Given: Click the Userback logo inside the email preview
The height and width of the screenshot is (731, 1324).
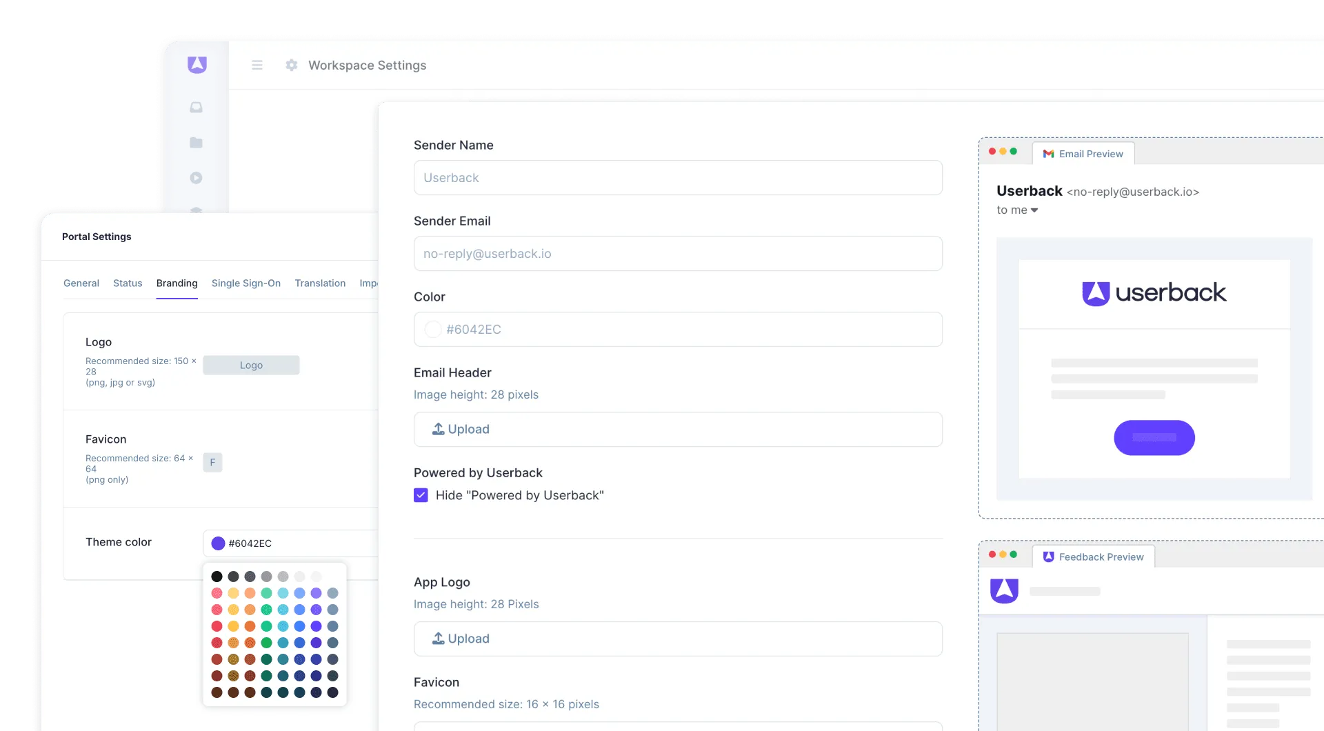Looking at the screenshot, I should pos(1154,292).
